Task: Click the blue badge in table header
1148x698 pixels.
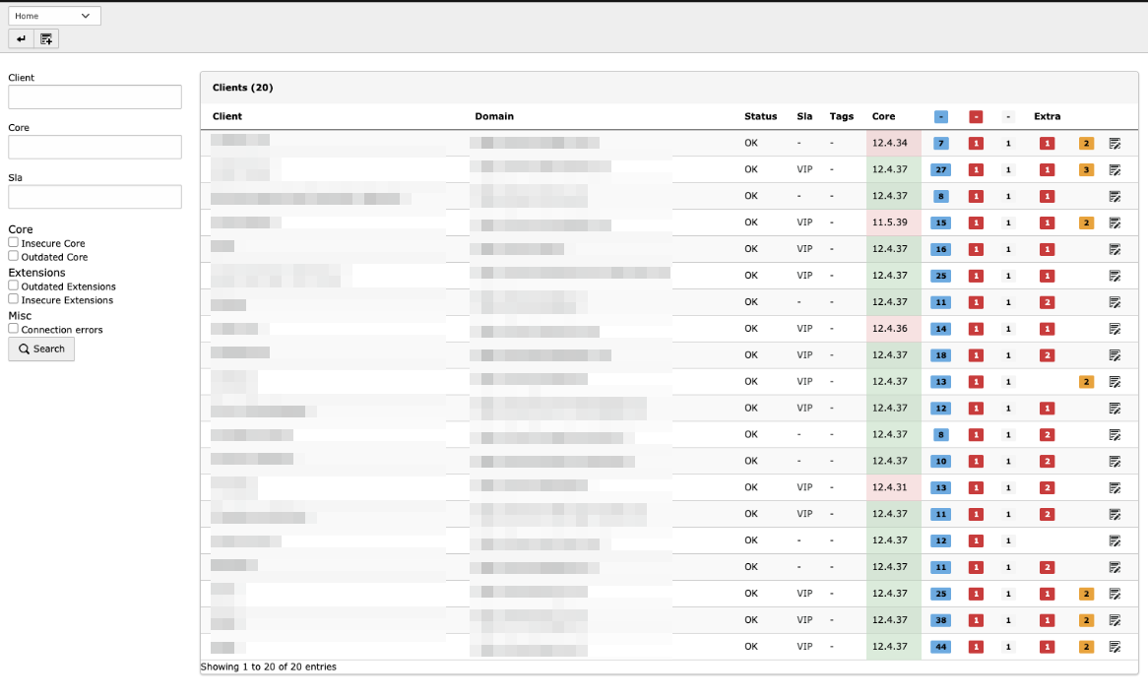Action: coord(941,117)
